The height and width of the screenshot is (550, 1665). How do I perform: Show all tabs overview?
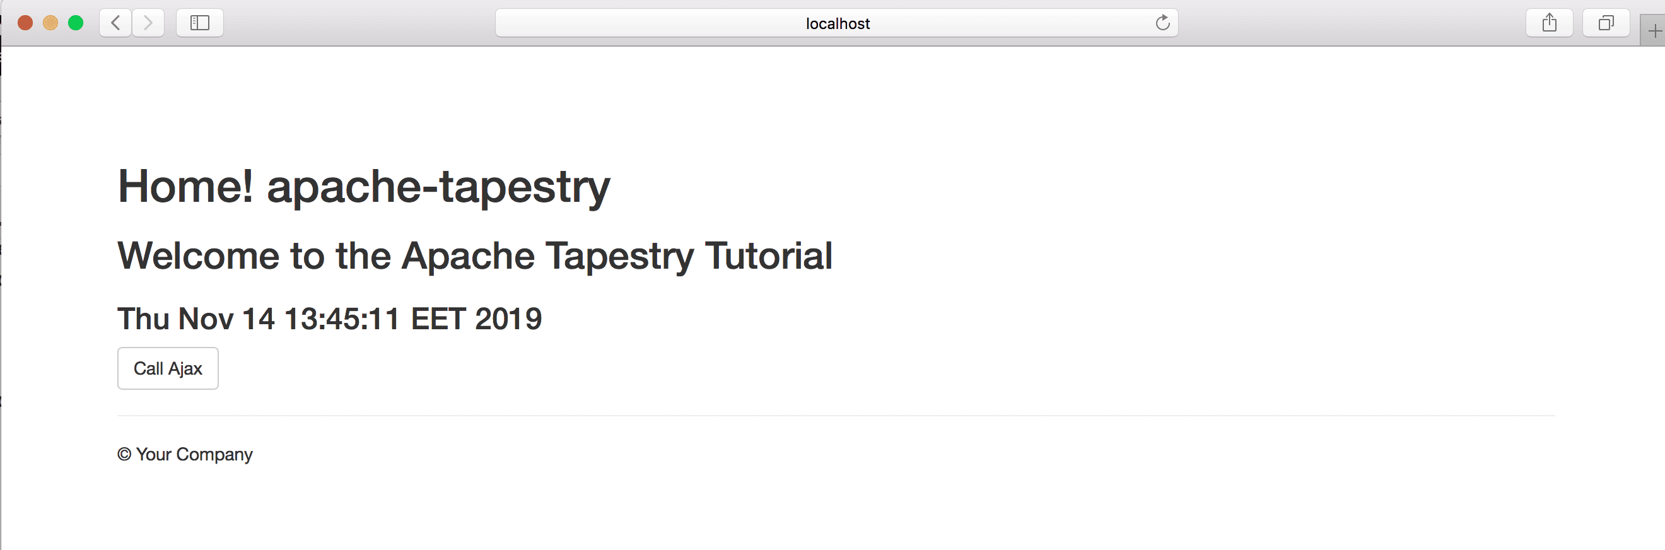[x=1606, y=23]
